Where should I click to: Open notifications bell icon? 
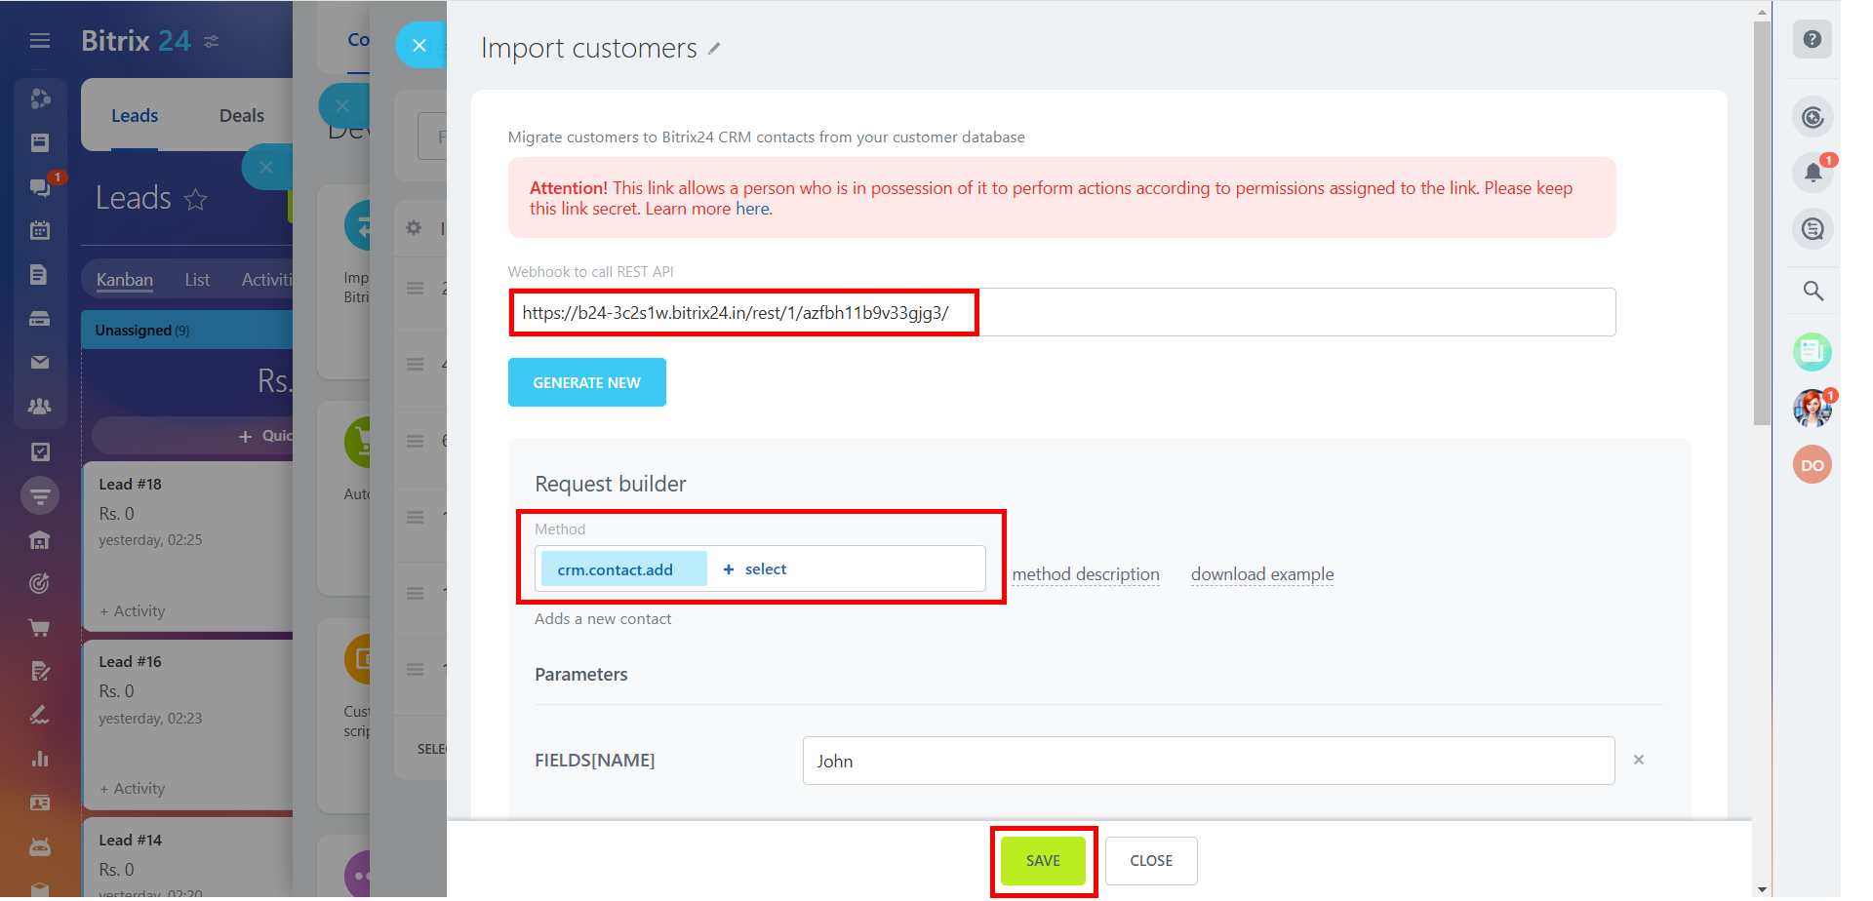(x=1813, y=173)
